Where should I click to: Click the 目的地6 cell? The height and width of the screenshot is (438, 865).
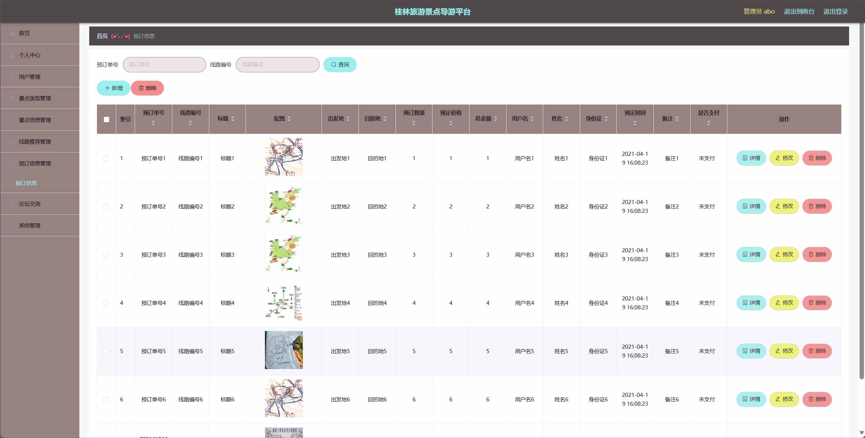[x=377, y=399]
